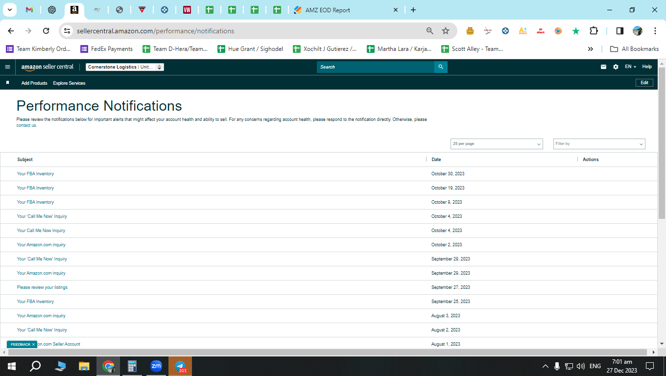Expand the EN language dropdown
The height and width of the screenshot is (376, 666).
coord(630,67)
